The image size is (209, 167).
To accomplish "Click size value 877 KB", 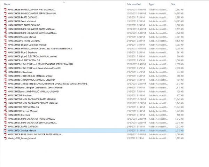I will [180, 95].
